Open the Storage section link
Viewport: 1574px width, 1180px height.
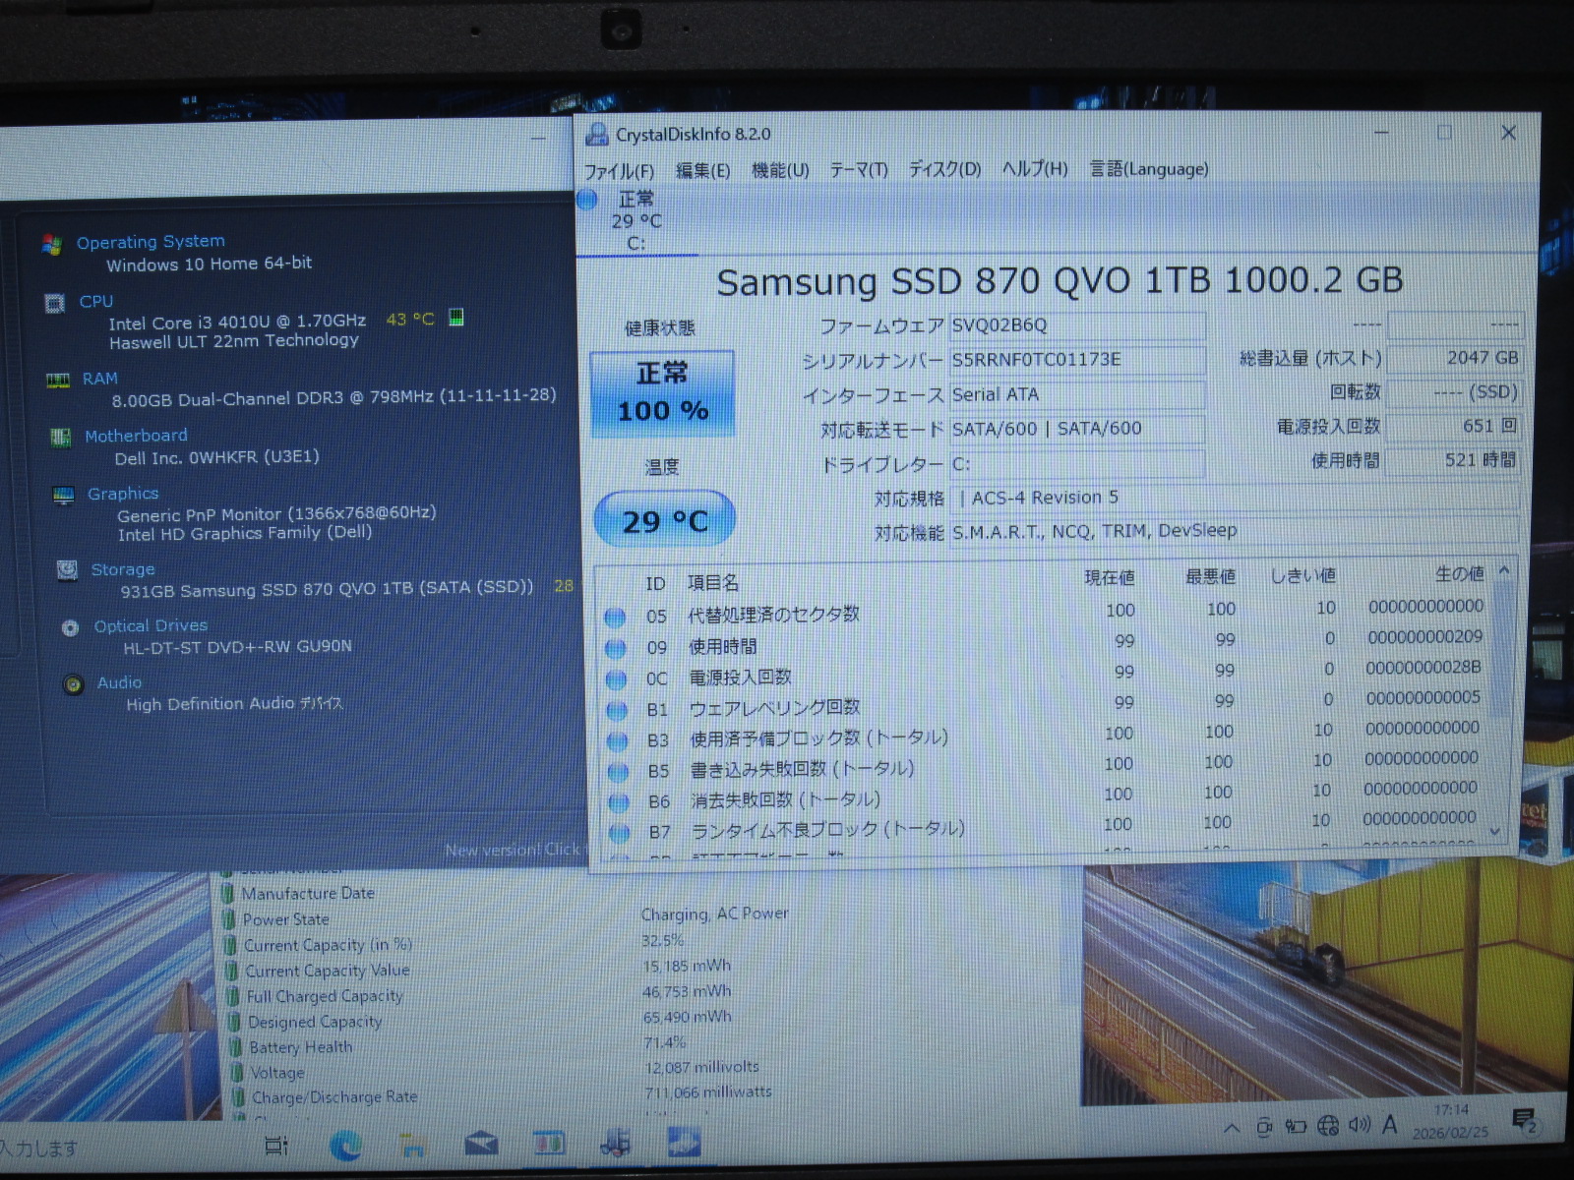(x=123, y=569)
